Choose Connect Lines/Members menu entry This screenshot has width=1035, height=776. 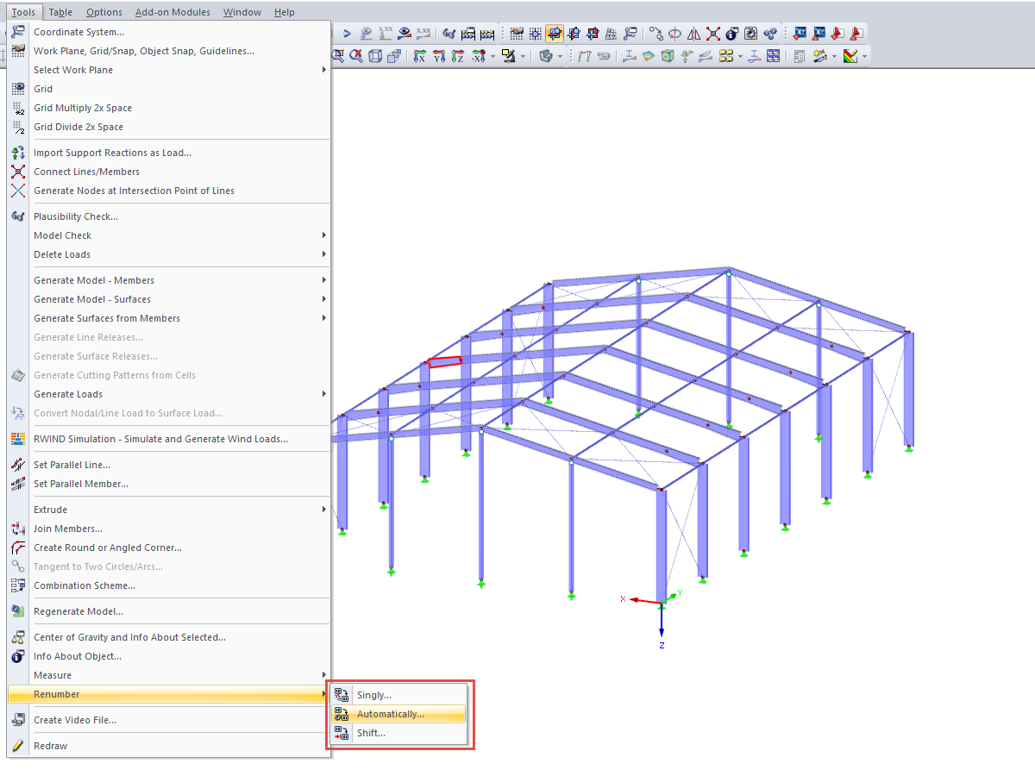168,172
